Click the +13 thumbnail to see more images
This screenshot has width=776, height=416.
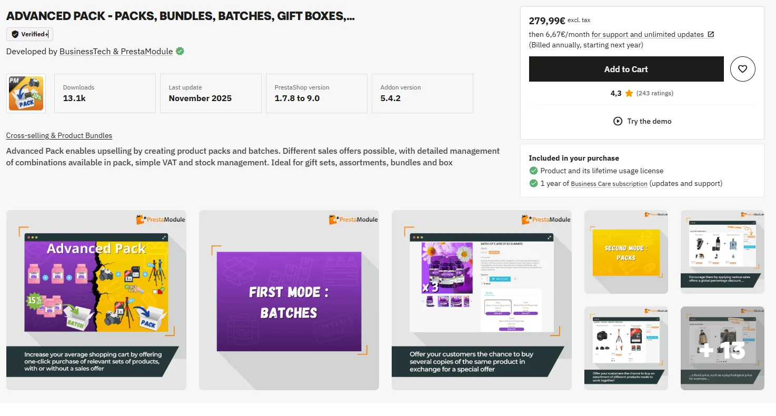tap(722, 348)
